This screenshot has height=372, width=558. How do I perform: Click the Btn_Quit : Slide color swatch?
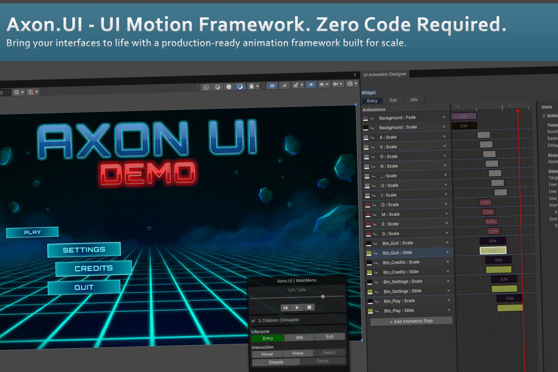point(369,253)
